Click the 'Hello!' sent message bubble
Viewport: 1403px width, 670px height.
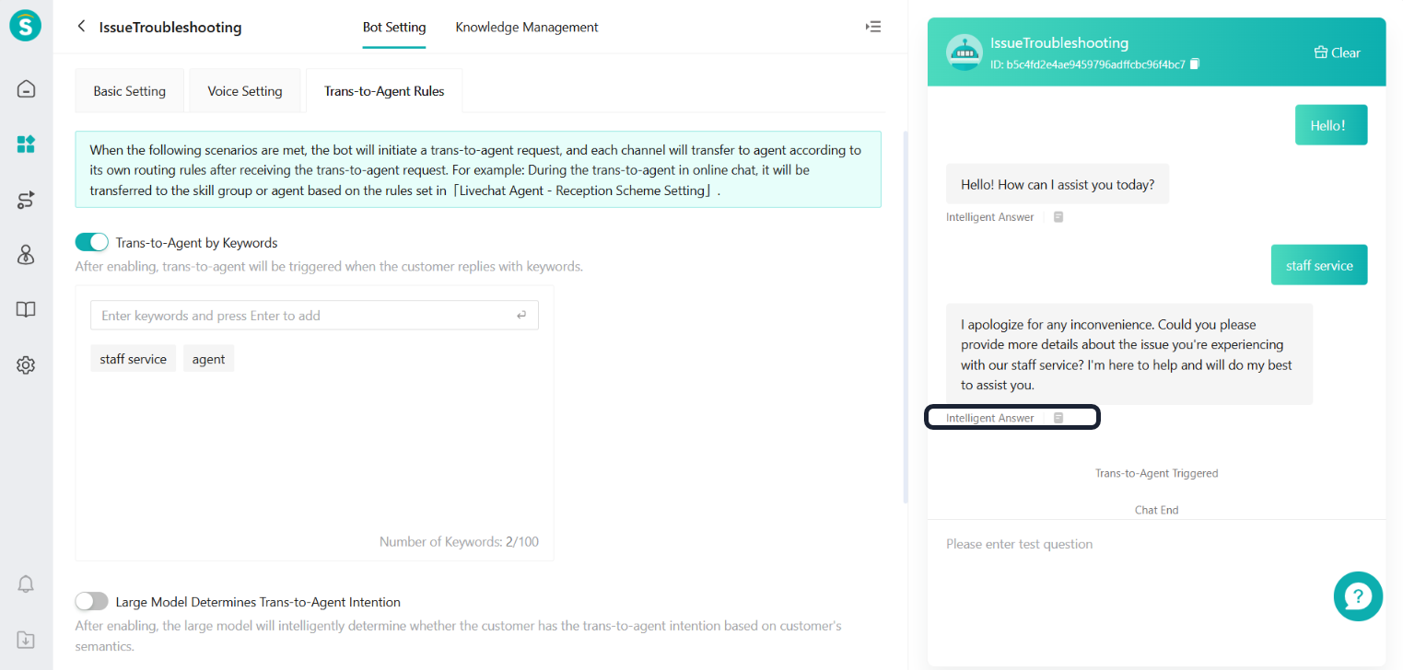pyautogui.click(x=1331, y=125)
